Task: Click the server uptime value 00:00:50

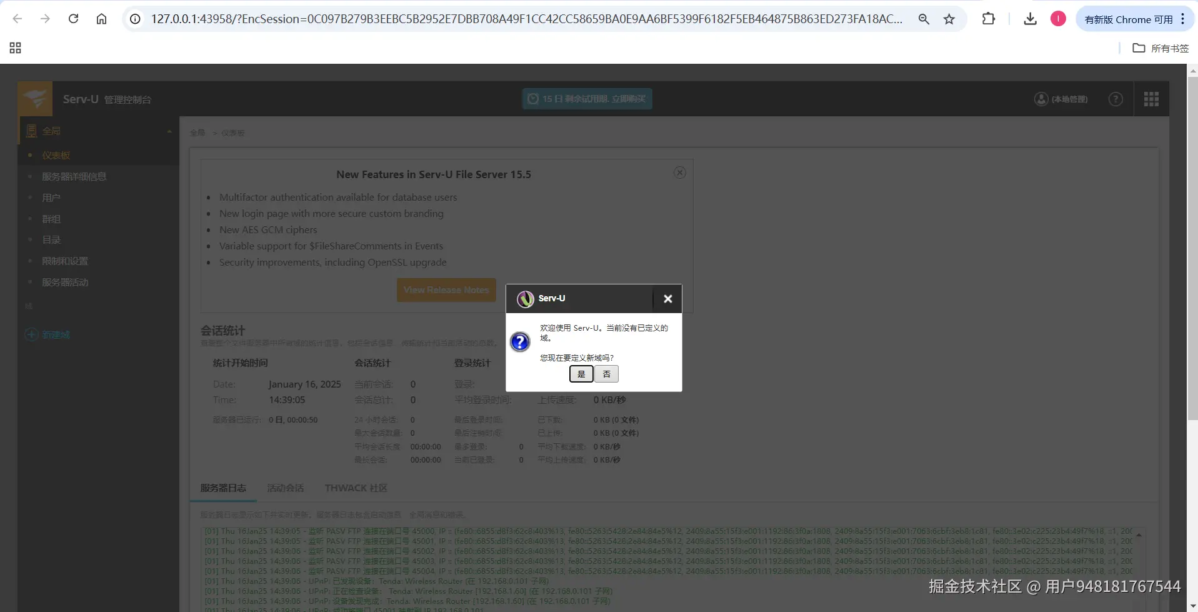Action: 293,419
